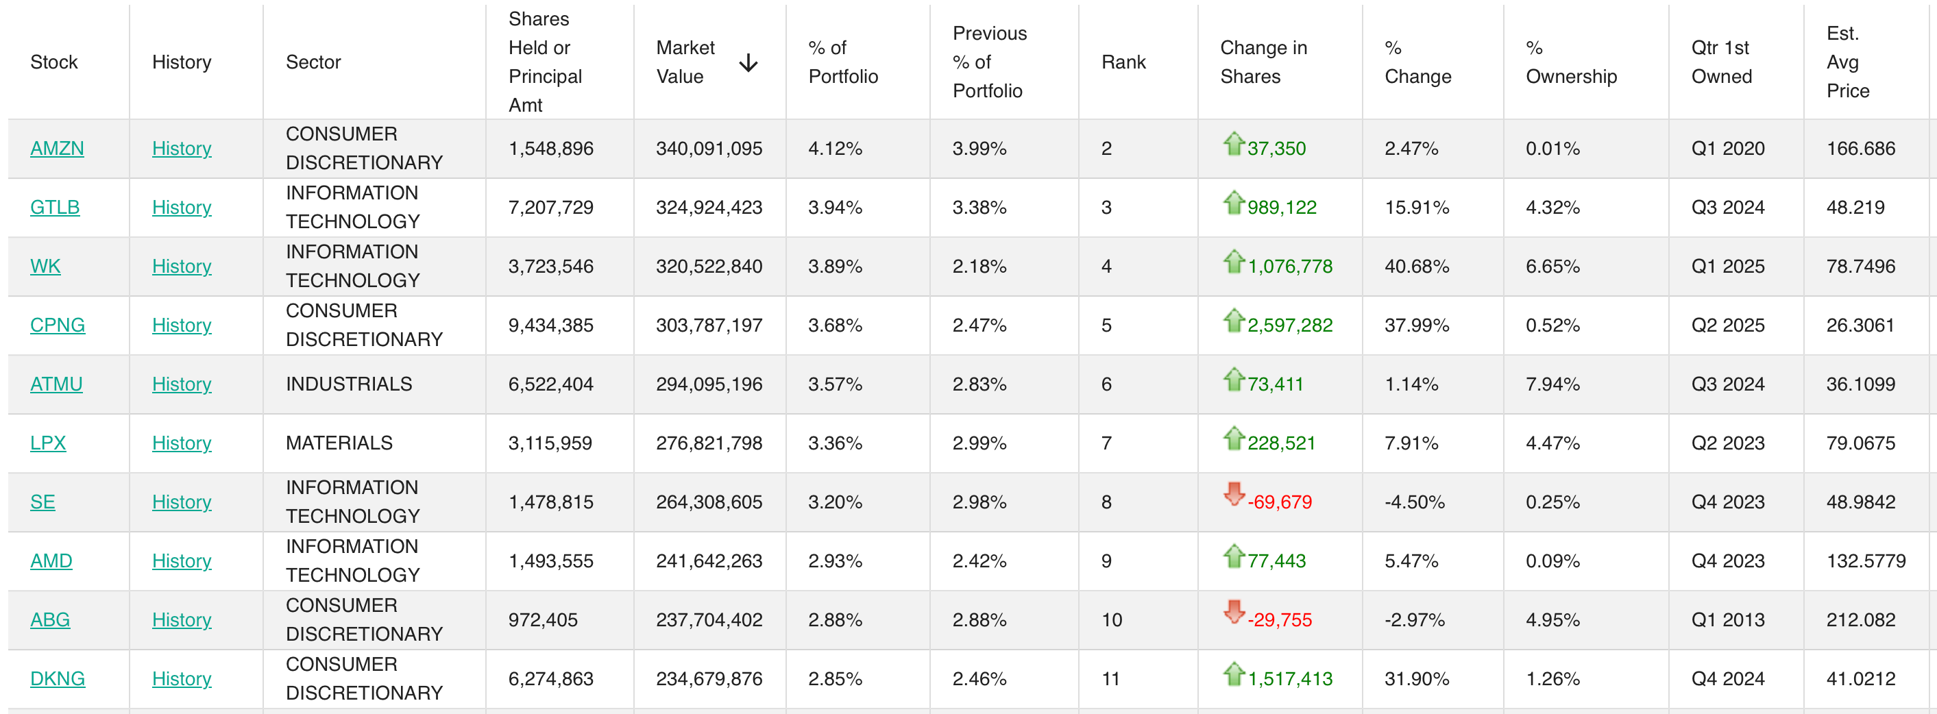This screenshot has width=1937, height=714.
Task: Select DKNG change in shares 1,517,413
Action: (1289, 678)
